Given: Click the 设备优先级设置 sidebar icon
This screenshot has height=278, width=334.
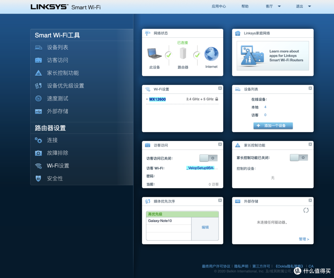Looking at the screenshot, I should pyautogui.click(x=39, y=86).
